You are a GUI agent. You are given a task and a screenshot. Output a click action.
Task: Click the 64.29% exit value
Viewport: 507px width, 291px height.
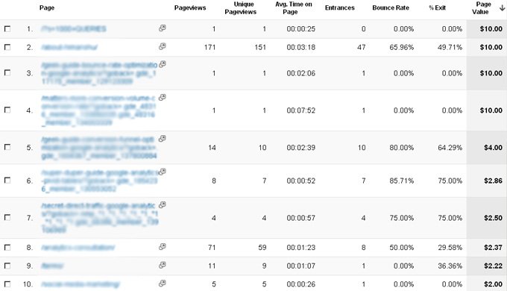(450, 148)
